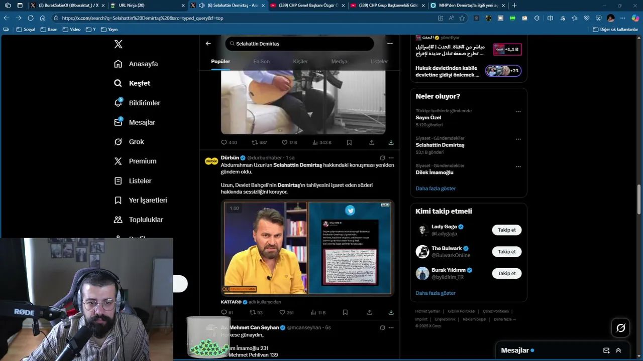Open more options on Mehmet Can Seyhan post

[391, 328]
